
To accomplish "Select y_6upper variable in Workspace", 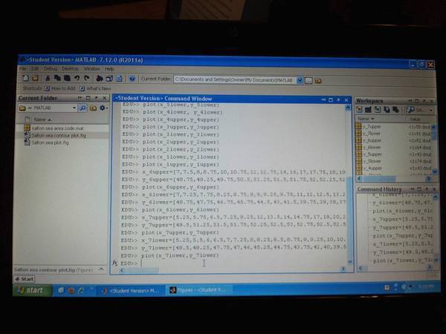I will pyautogui.click(x=372, y=140).
